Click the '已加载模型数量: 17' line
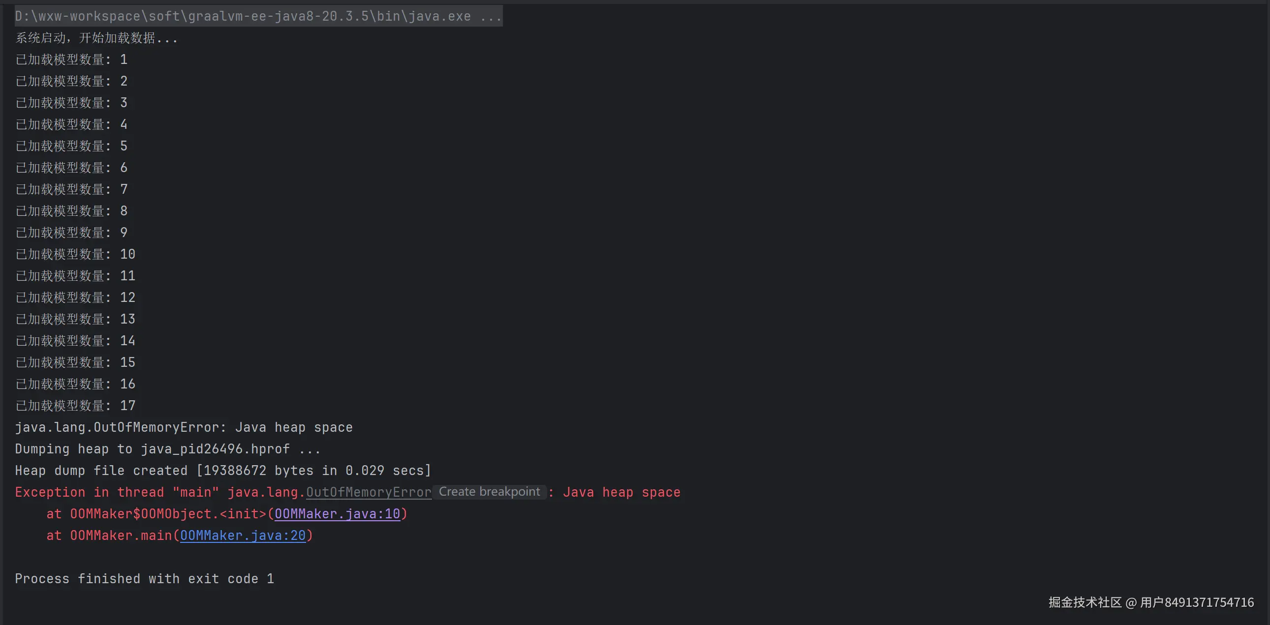This screenshot has width=1270, height=625. (75, 405)
